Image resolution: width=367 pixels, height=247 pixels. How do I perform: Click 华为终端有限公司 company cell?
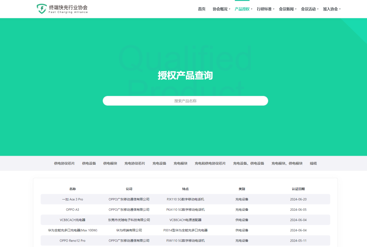[129, 230]
